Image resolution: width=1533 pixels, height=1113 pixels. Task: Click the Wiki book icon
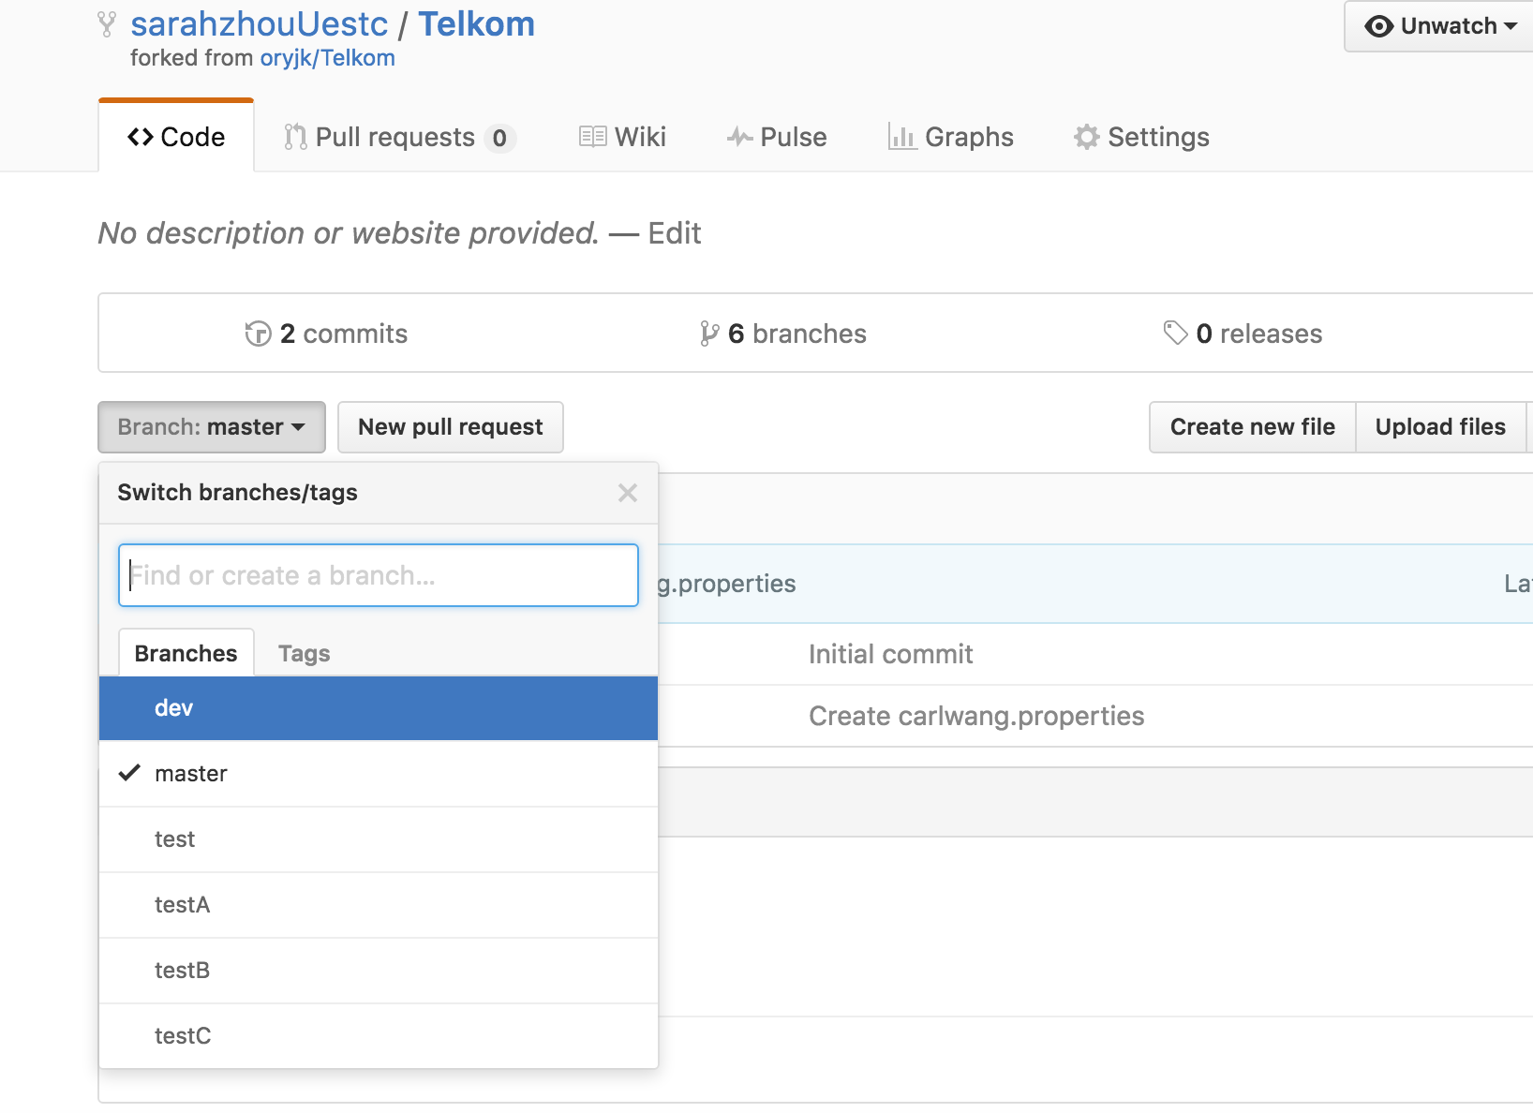(592, 137)
